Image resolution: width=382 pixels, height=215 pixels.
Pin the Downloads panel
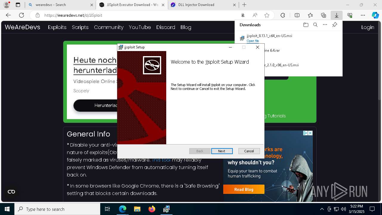pyautogui.click(x=335, y=25)
